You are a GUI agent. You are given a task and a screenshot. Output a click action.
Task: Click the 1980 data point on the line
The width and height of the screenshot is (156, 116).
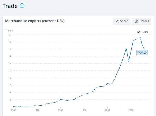click(60, 99)
